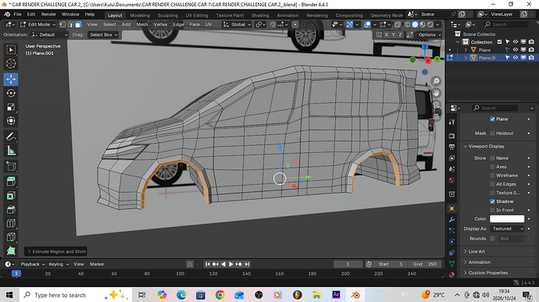
Task: Switch to edge select mode
Action: click(x=70, y=24)
